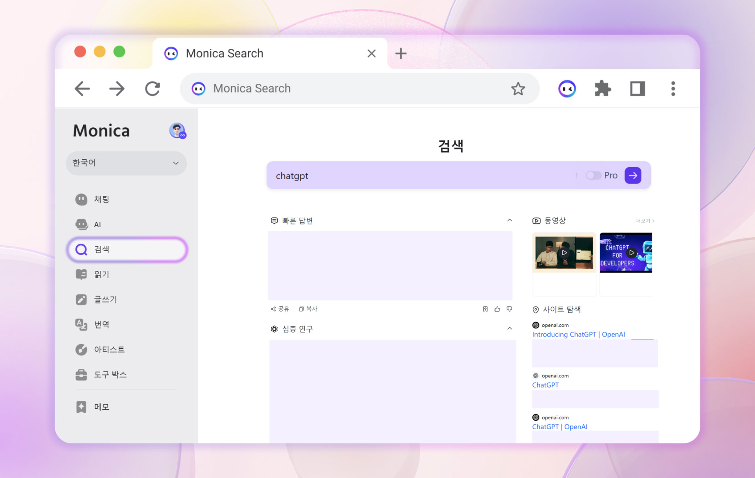Collapse the 심층 연구 section
This screenshot has width=755, height=478.
point(509,329)
